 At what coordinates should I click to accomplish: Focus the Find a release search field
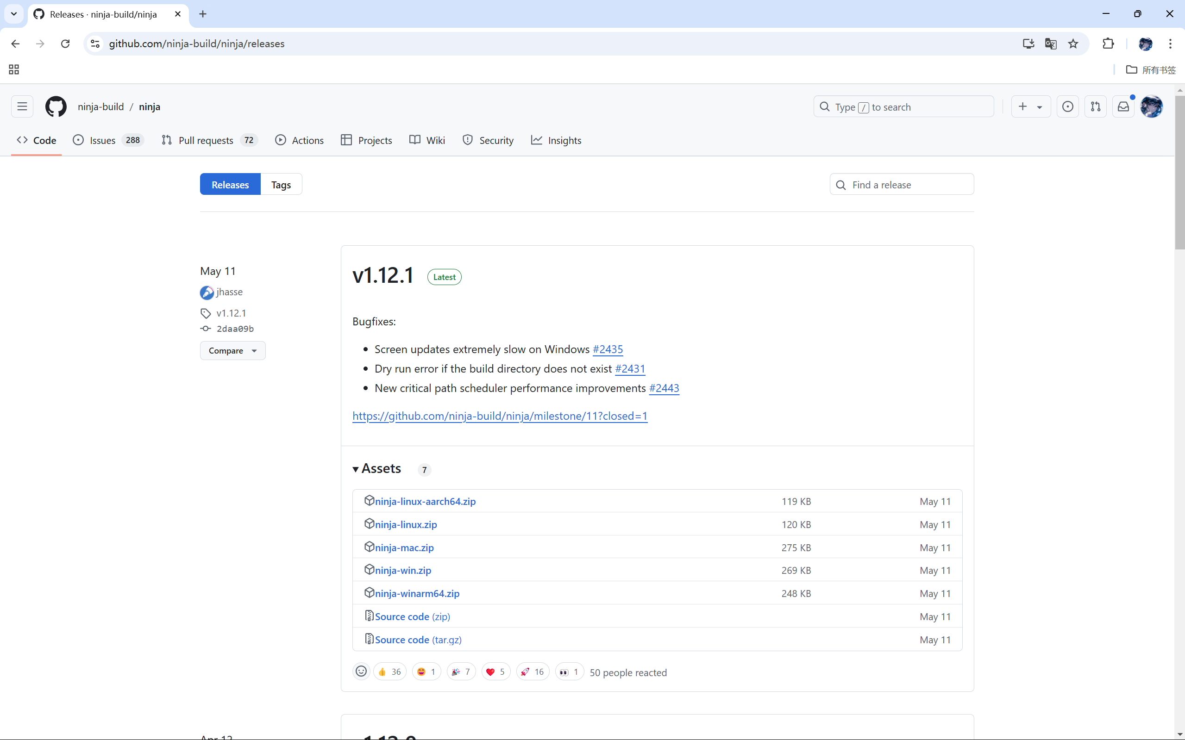(x=902, y=185)
